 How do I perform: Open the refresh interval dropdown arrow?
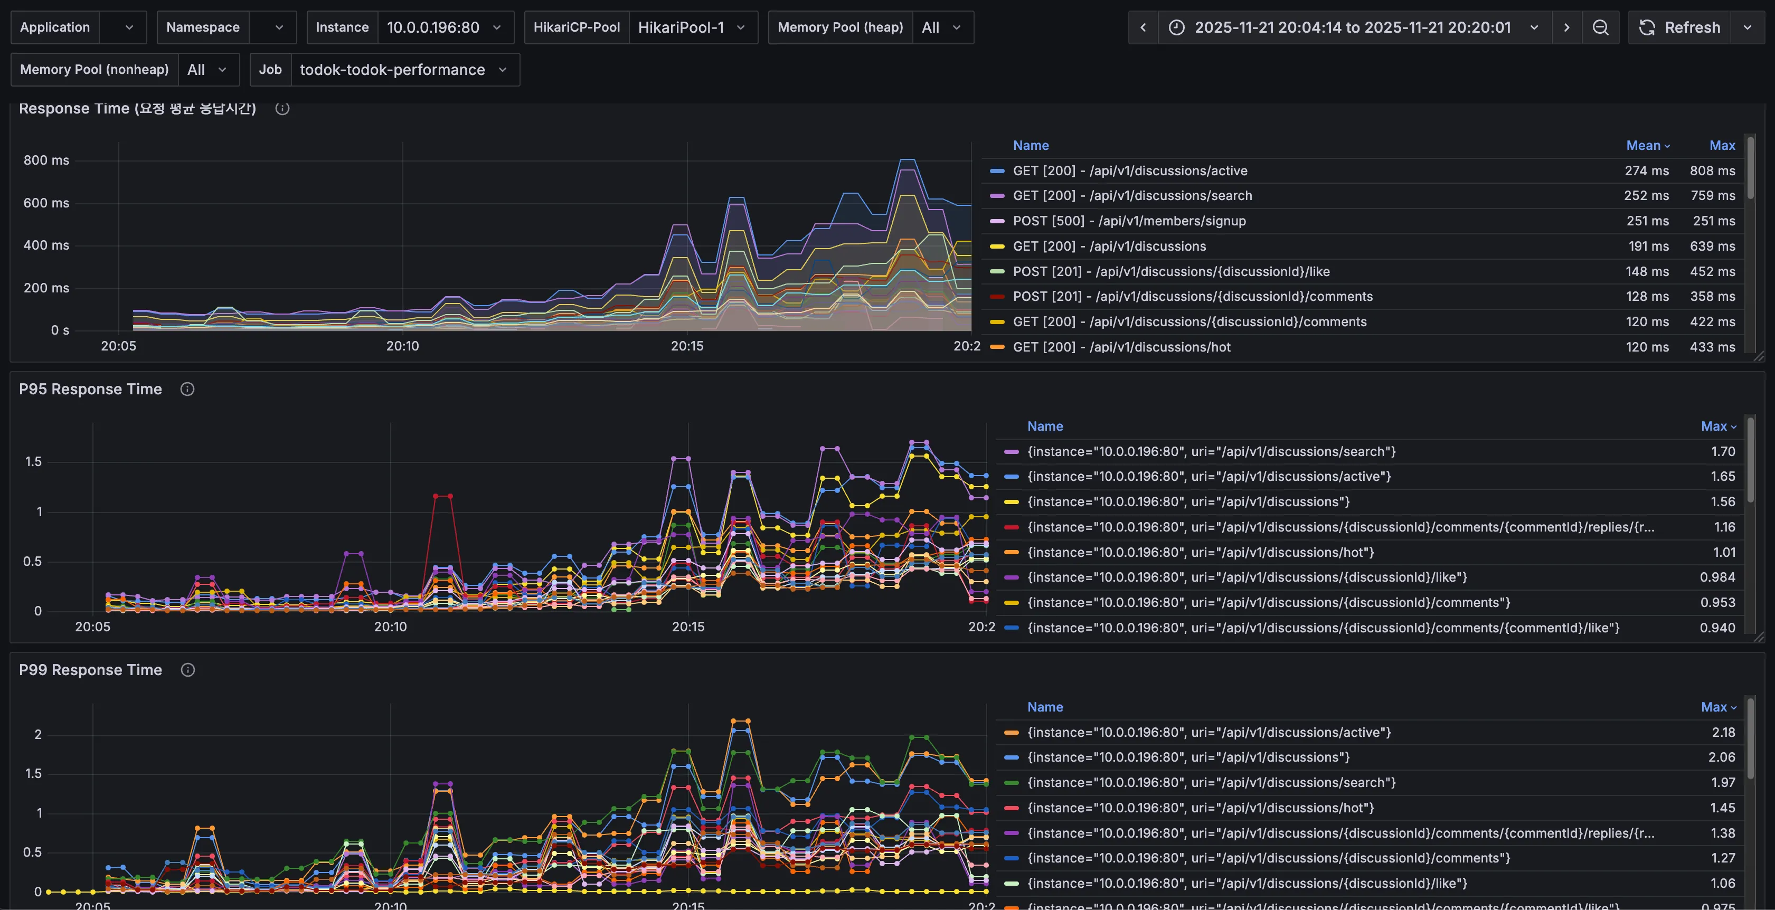(x=1748, y=27)
